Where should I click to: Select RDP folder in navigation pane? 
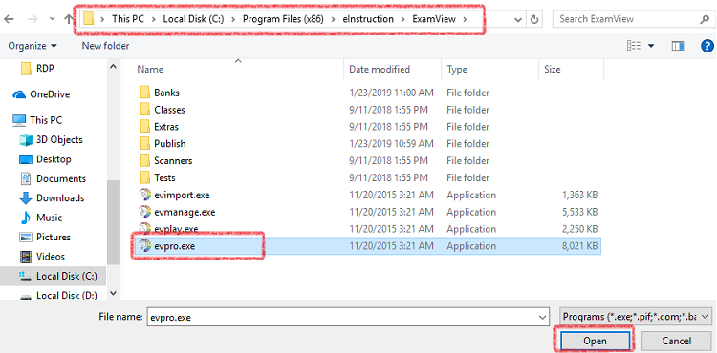pos(37,68)
